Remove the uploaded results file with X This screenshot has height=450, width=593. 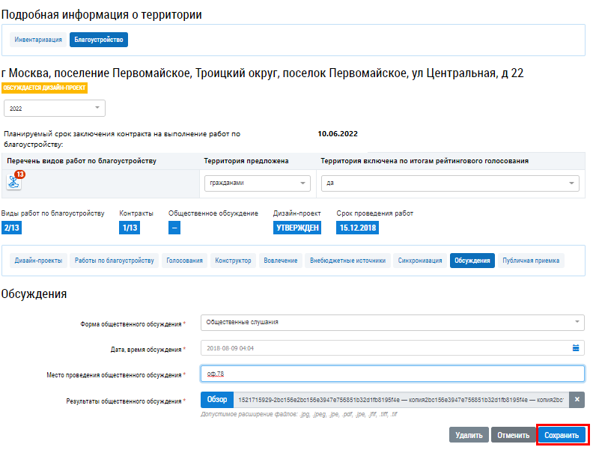point(577,400)
